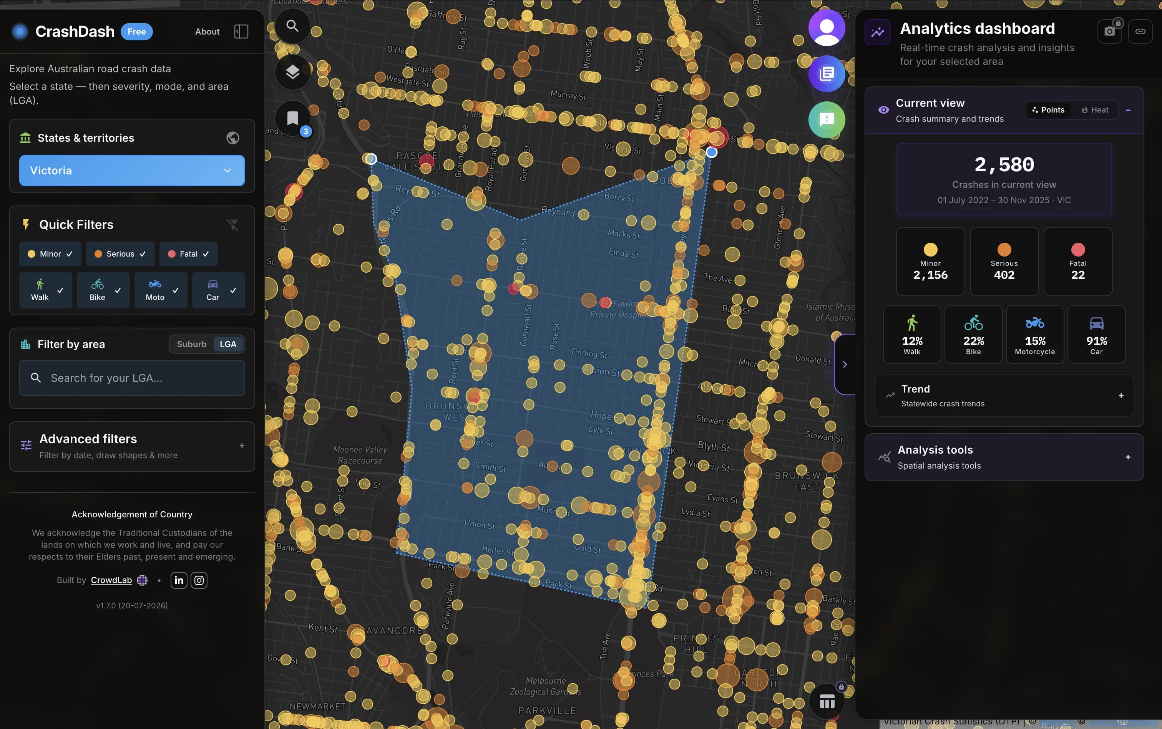Image resolution: width=1162 pixels, height=729 pixels.
Task: Click the Car 91% stat card
Action: point(1096,335)
